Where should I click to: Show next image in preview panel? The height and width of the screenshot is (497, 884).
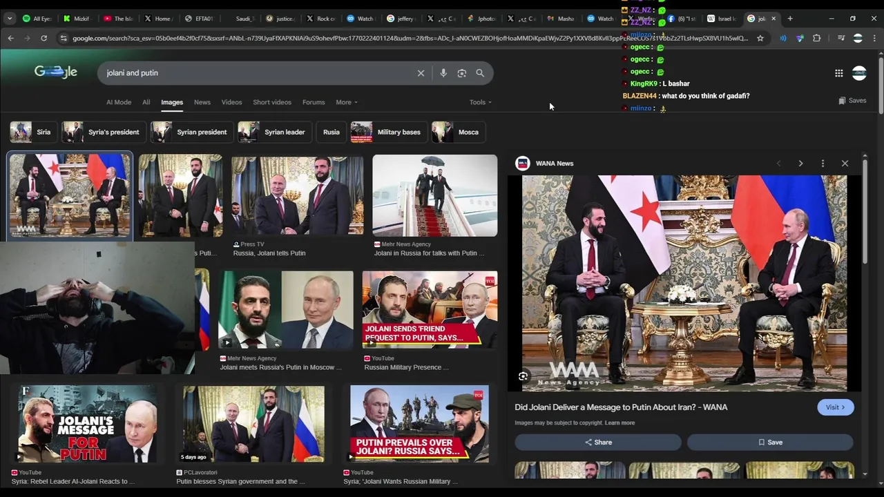pos(800,164)
